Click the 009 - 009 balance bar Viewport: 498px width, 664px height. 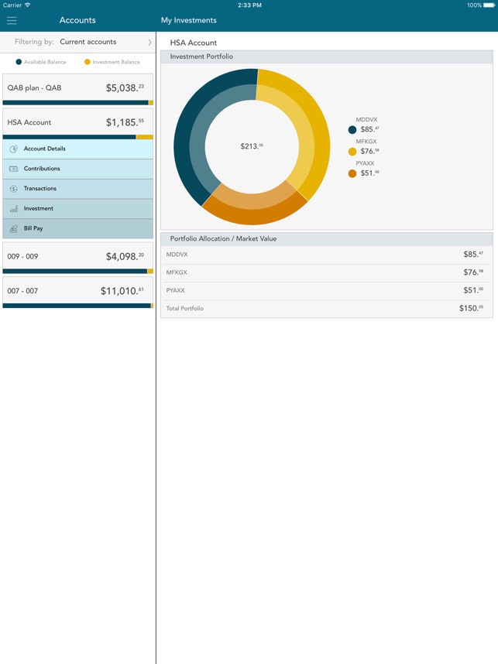click(x=78, y=271)
